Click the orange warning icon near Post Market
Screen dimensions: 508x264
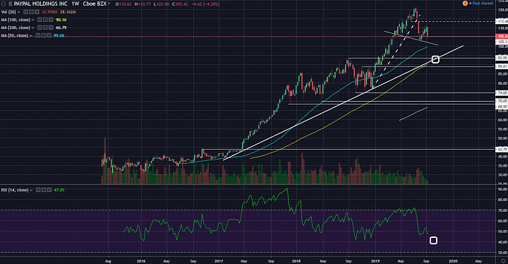pos(465,4)
